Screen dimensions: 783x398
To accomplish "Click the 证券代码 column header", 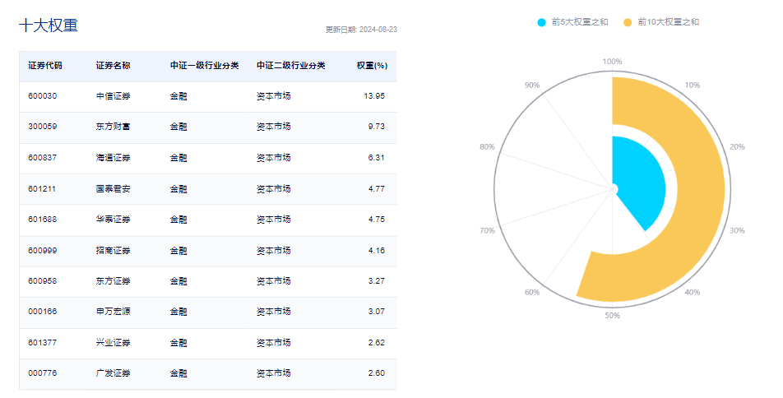I will (44, 66).
